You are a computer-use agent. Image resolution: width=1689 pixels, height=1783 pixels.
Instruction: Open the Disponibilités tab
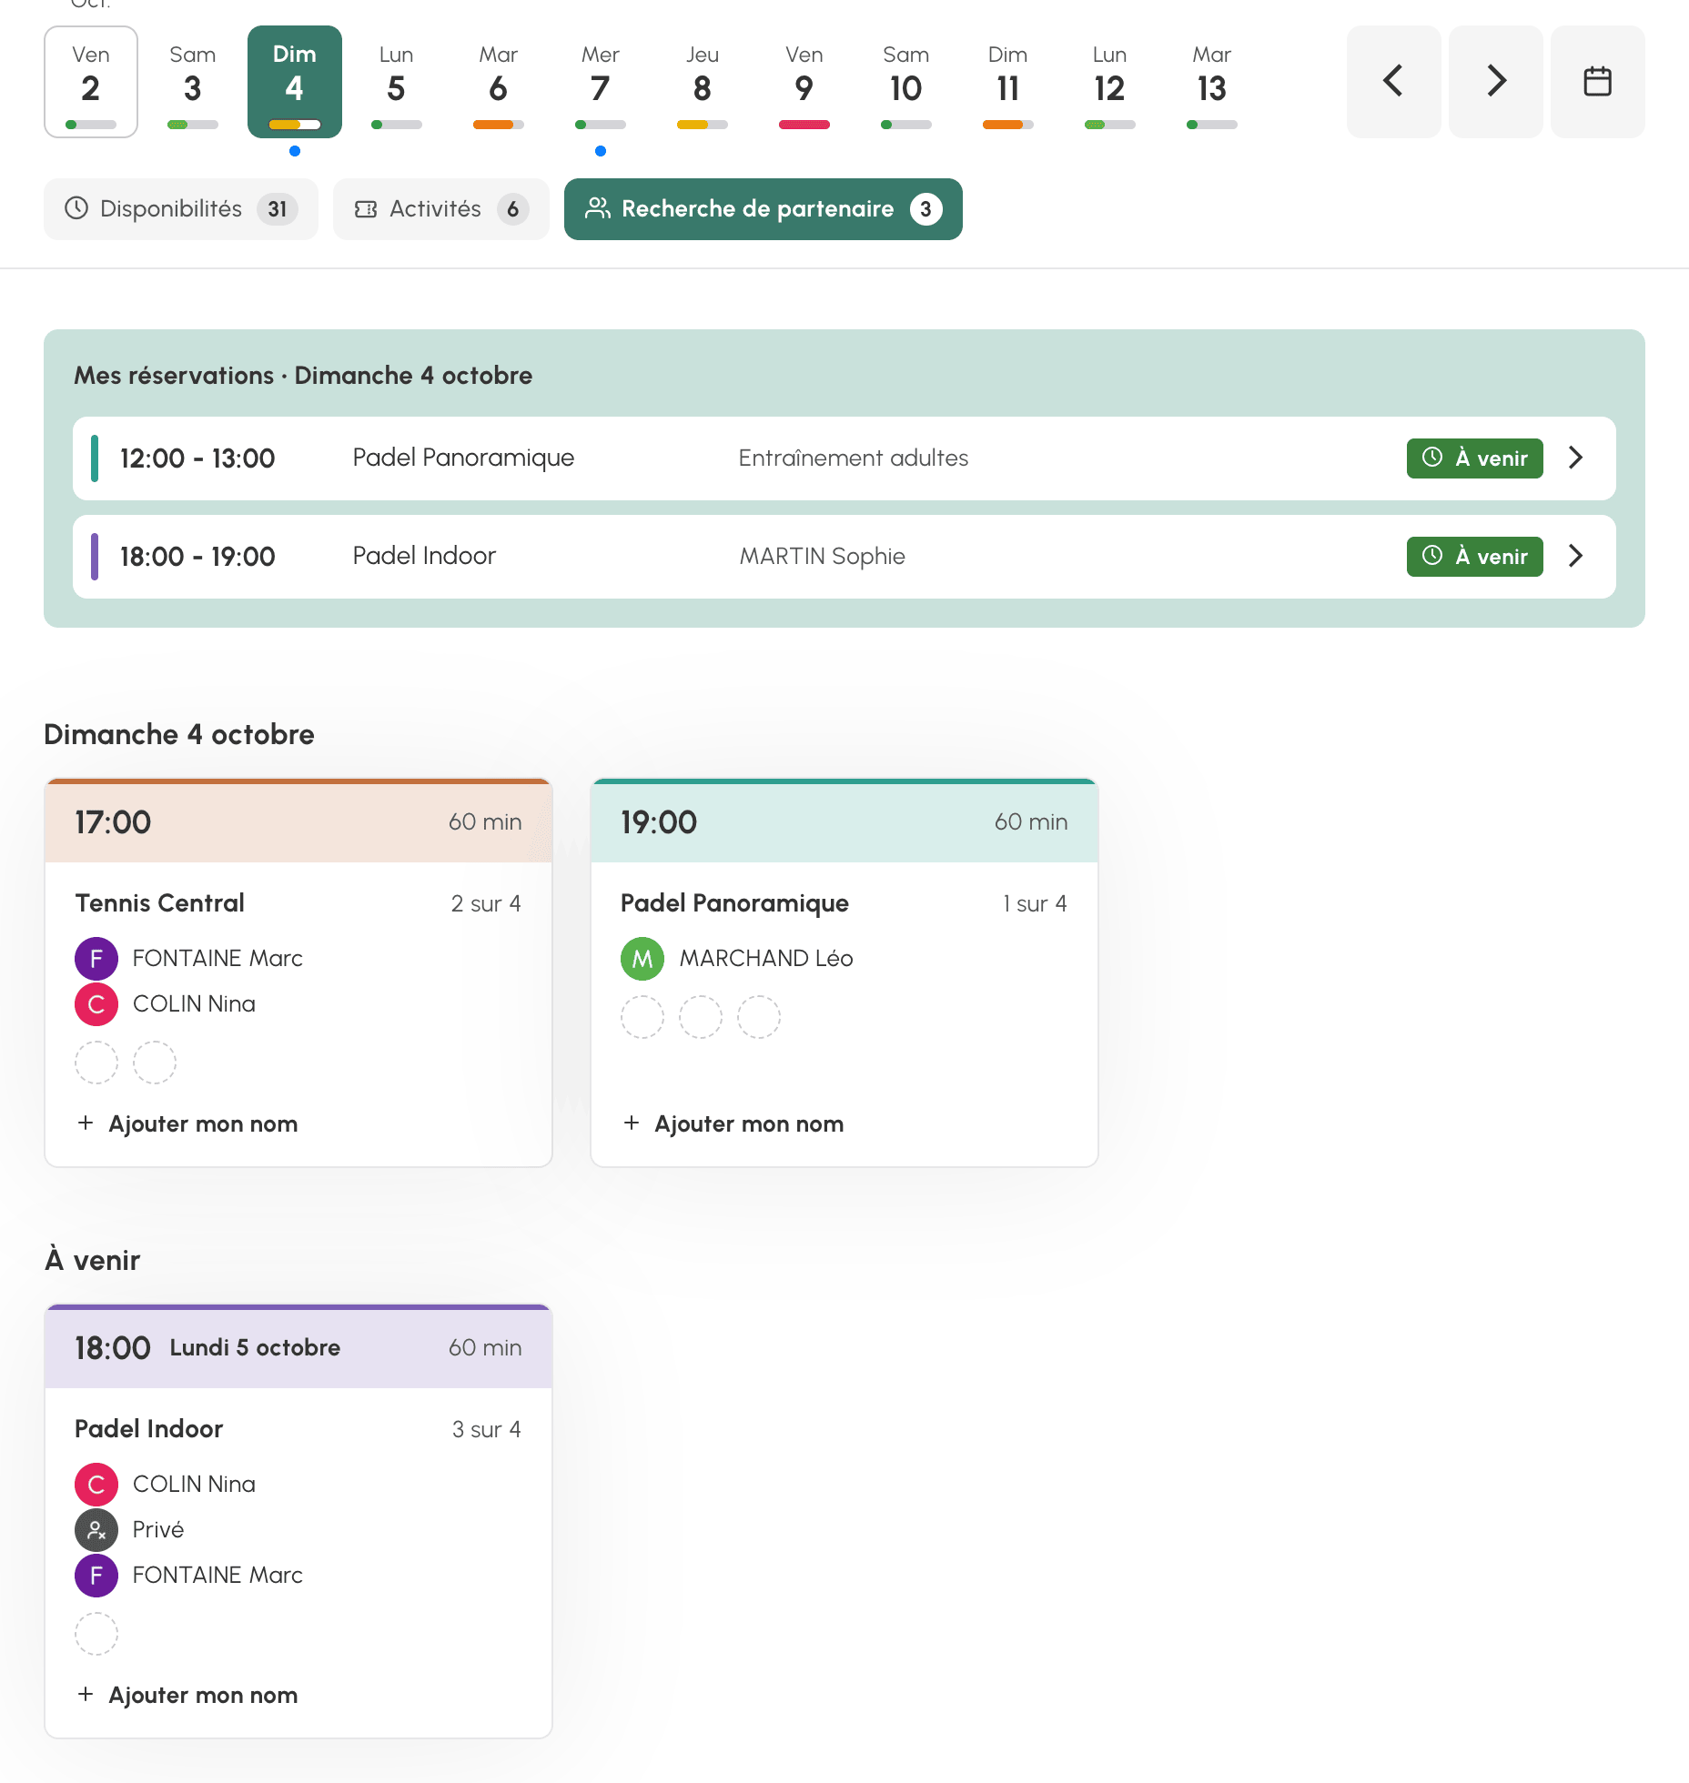point(181,209)
